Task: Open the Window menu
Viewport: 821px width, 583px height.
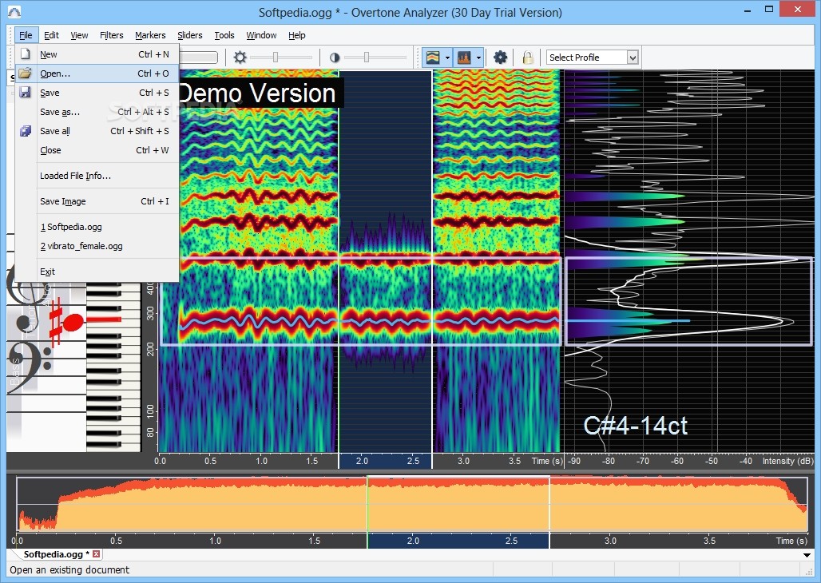Action: tap(261, 35)
